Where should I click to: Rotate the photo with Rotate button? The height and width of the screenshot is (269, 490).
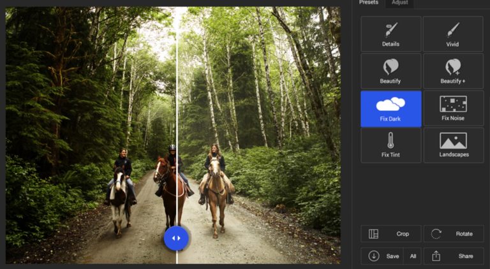(453, 234)
